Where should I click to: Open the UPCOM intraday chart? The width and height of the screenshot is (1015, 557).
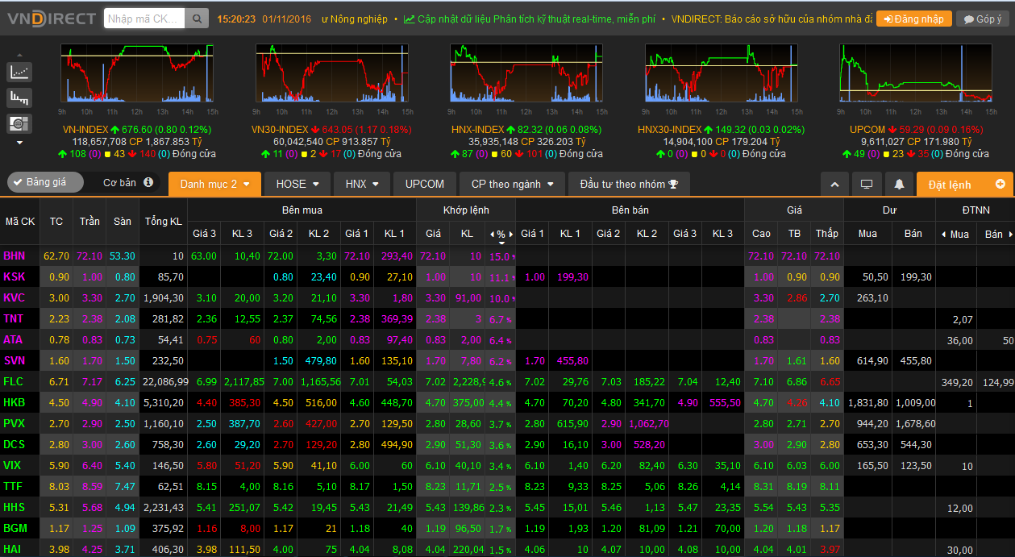(x=916, y=73)
